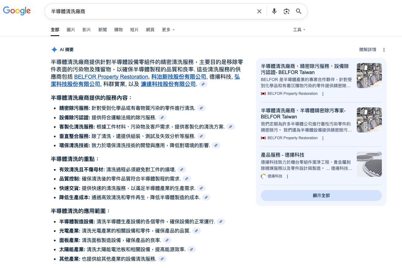Open AI summary three-dot options menu
The height and width of the screenshot is (268, 402).
click(384, 50)
